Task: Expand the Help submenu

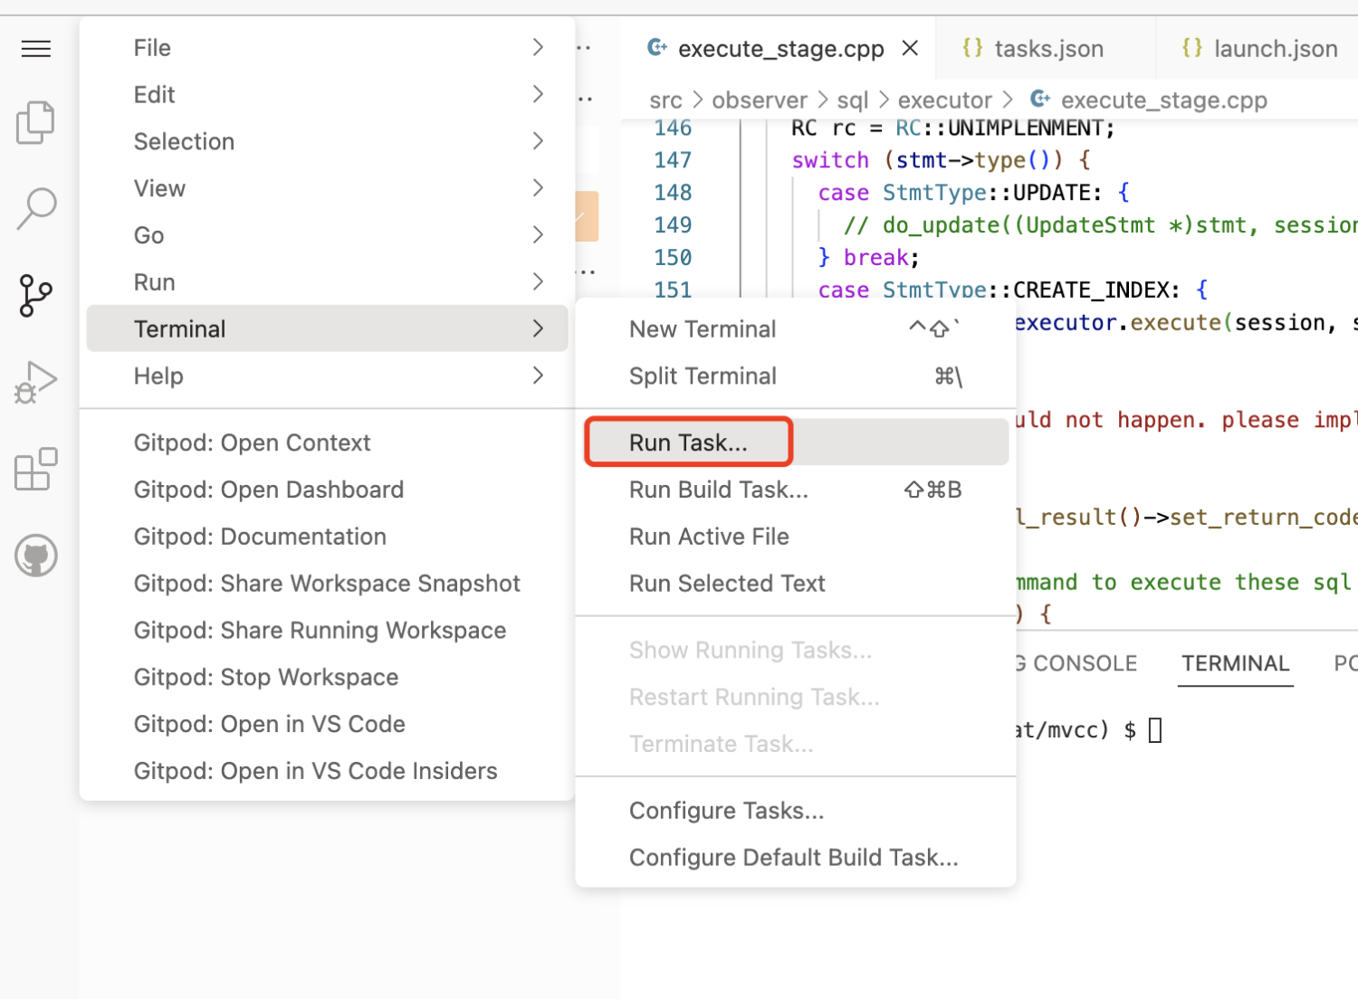Action: pyautogui.click(x=327, y=376)
